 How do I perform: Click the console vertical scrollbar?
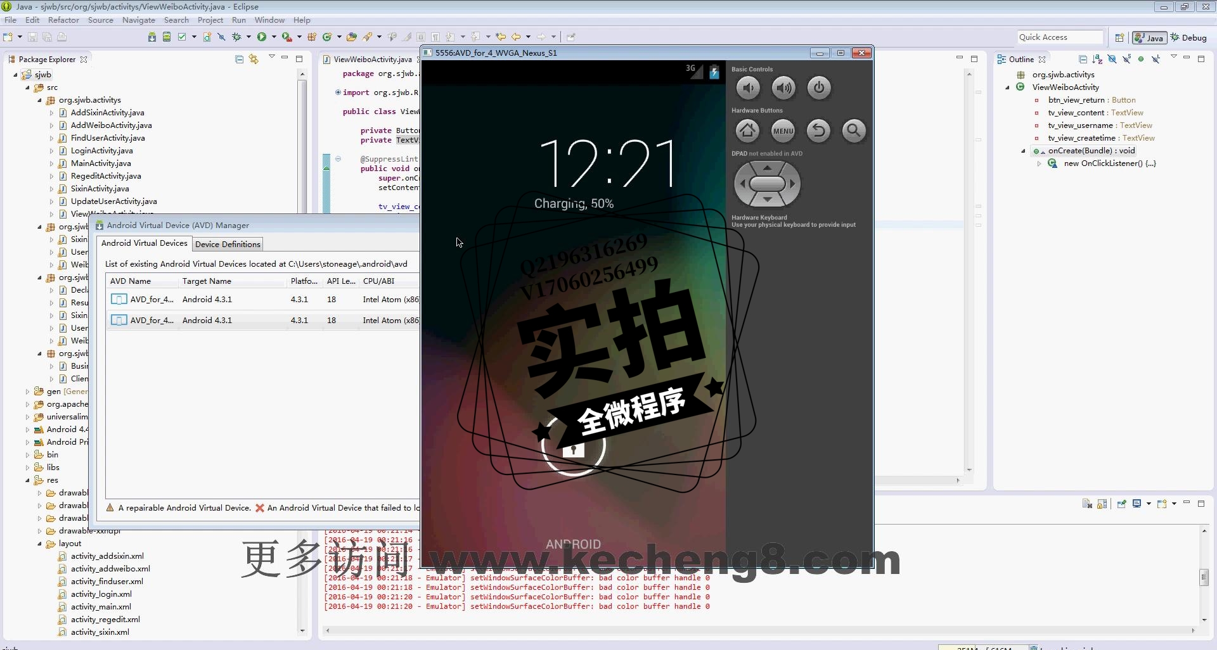pyautogui.click(x=1204, y=575)
